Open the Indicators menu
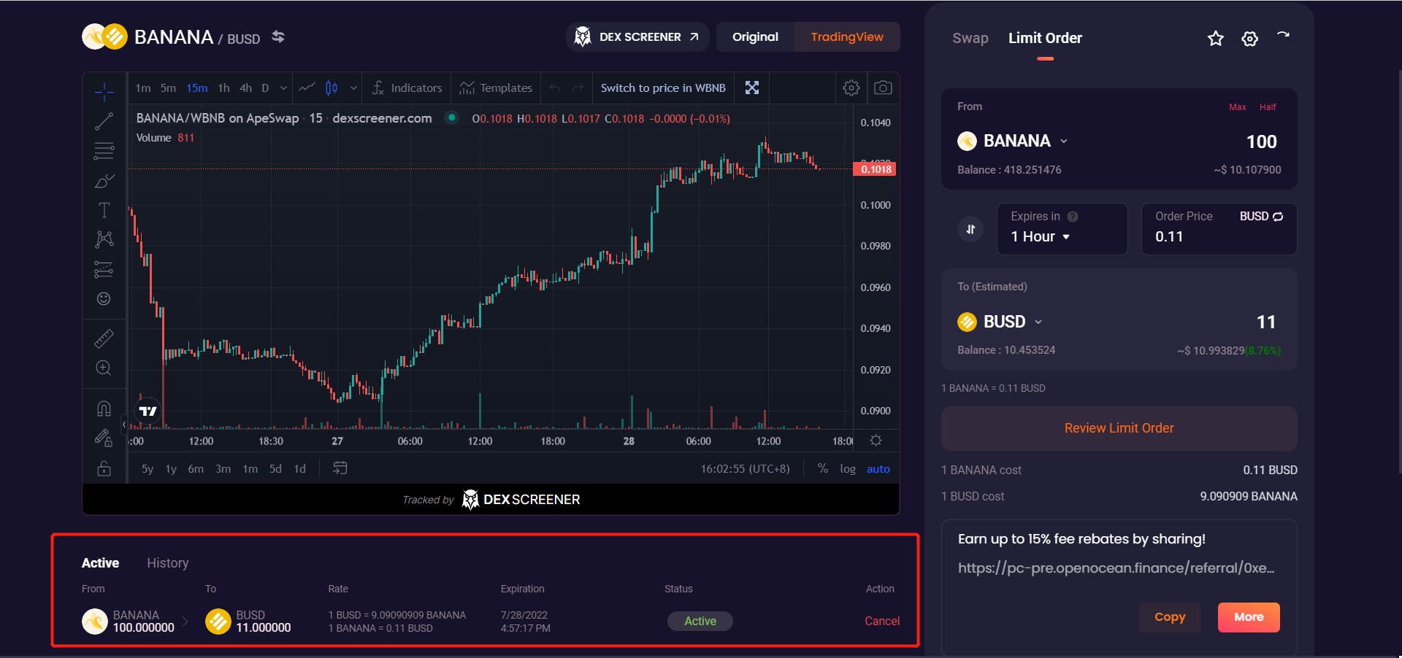 [407, 88]
